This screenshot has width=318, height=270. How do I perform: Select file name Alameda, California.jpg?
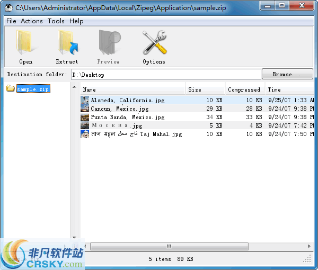pos(128,100)
